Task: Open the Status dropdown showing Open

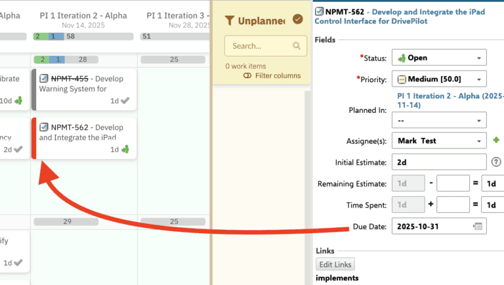Action: (439, 58)
